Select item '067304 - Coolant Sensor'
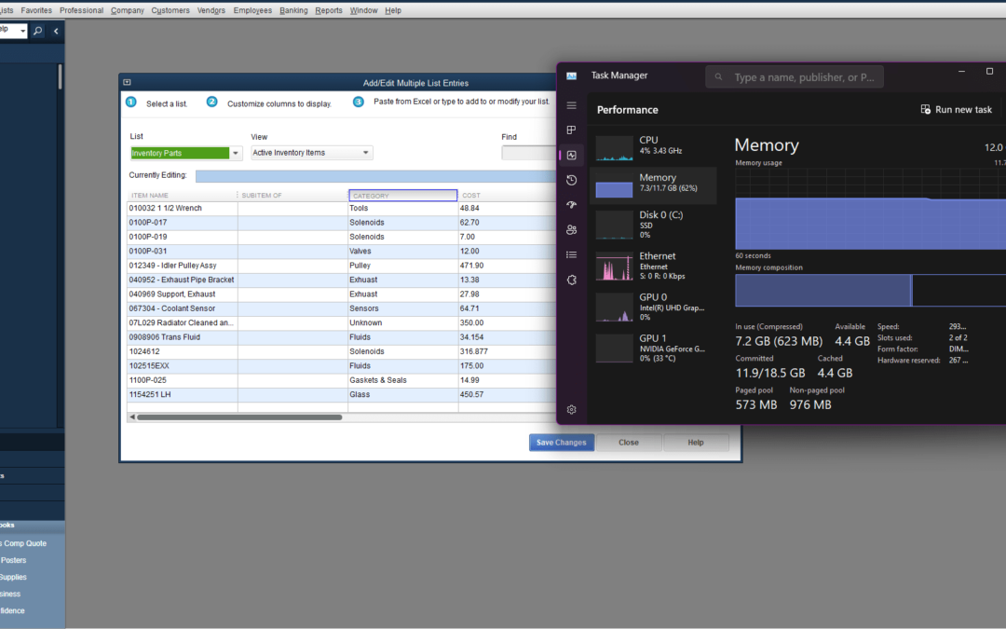This screenshot has height=629, width=1006. click(183, 308)
